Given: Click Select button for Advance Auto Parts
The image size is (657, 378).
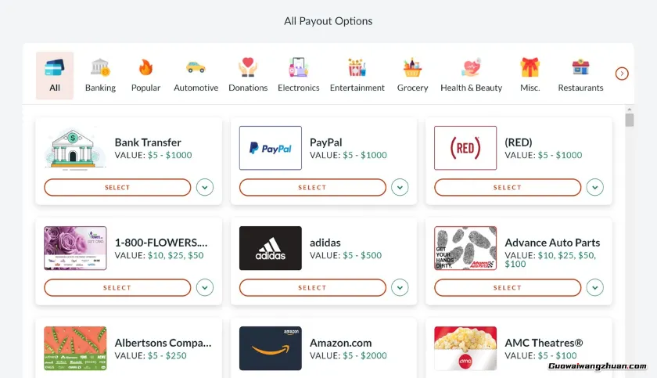Looking at the screenshot, I should (x=508, y=288).
